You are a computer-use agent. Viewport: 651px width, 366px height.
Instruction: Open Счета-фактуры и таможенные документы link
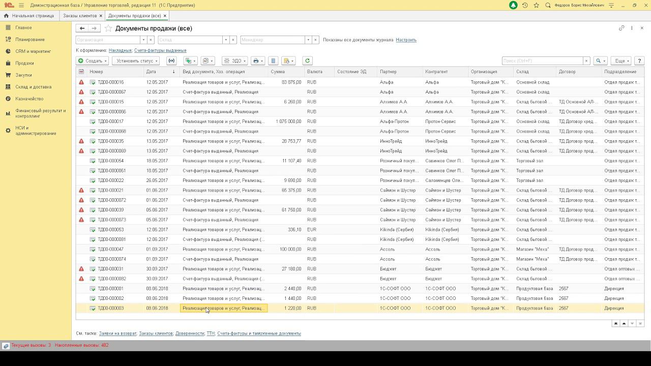pyautogui.click(x=259, y=333)
